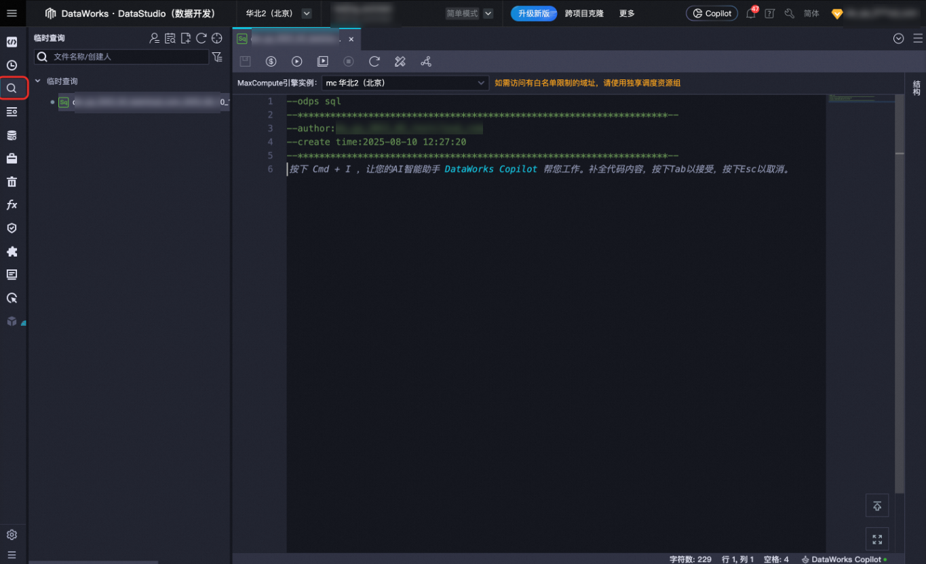Click the cost estimate dollar icon

click(x=271, y=61)
